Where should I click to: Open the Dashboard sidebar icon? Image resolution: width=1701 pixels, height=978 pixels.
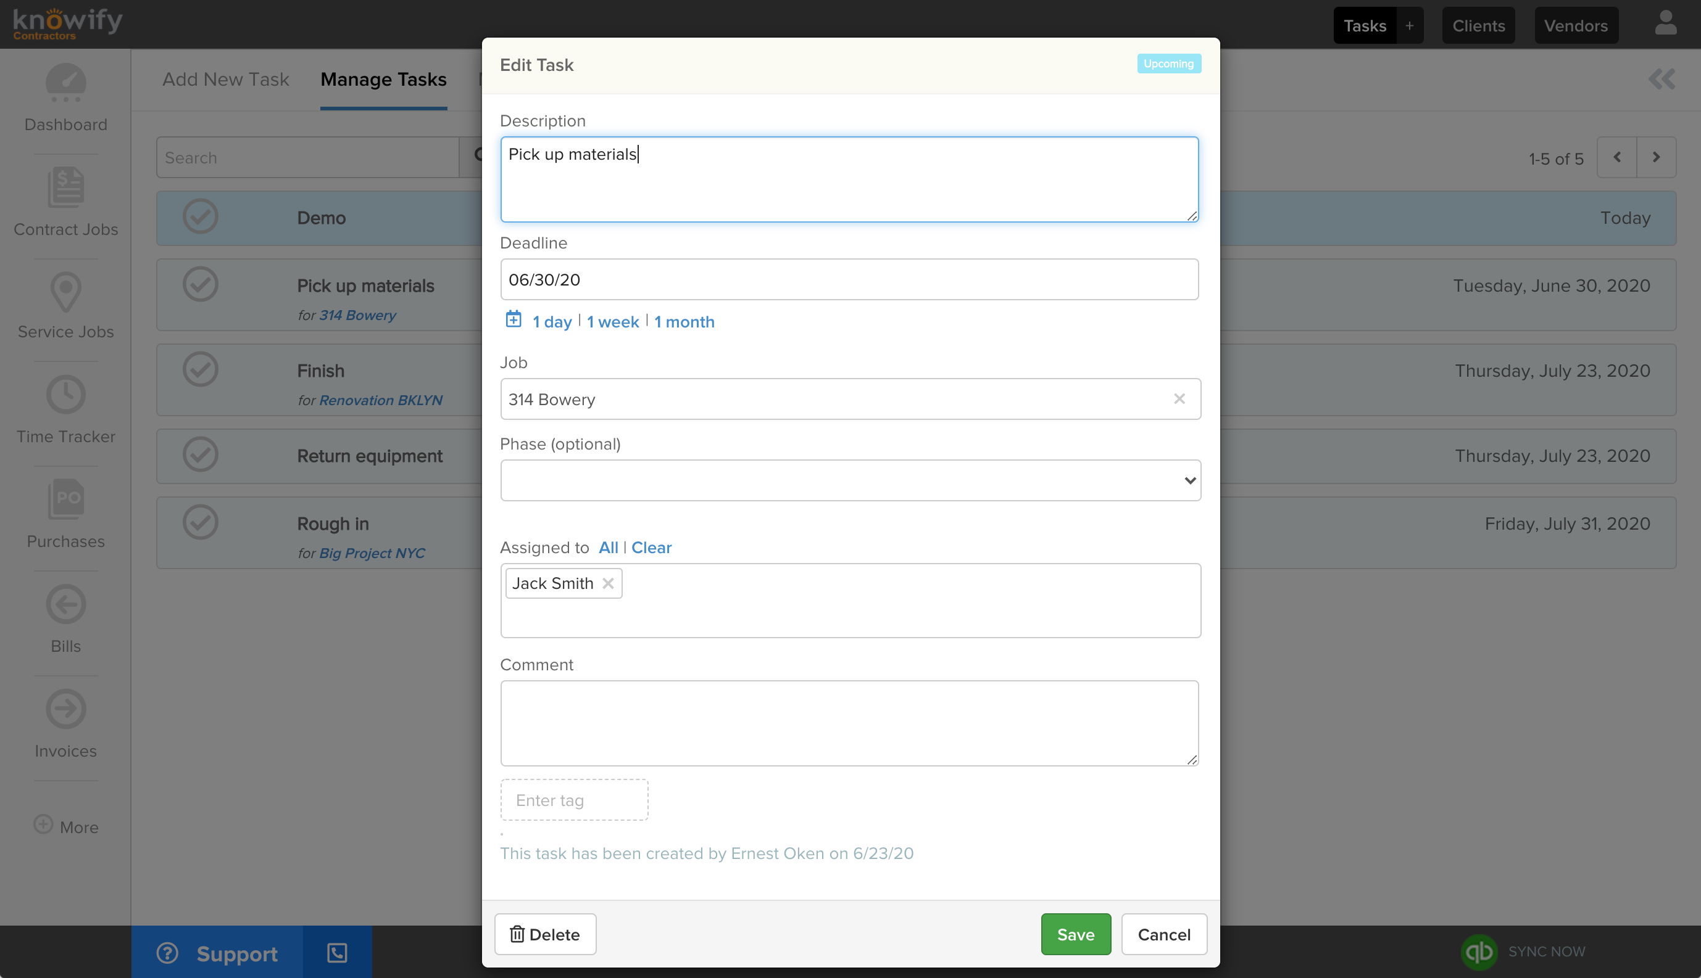coord(66,83)
